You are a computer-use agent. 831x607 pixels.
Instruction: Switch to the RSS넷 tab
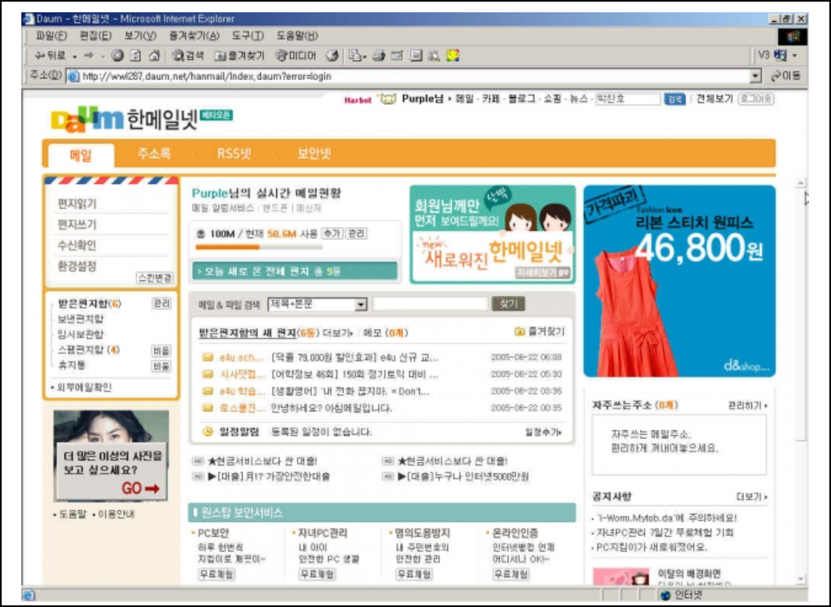[x=234, y=154]
